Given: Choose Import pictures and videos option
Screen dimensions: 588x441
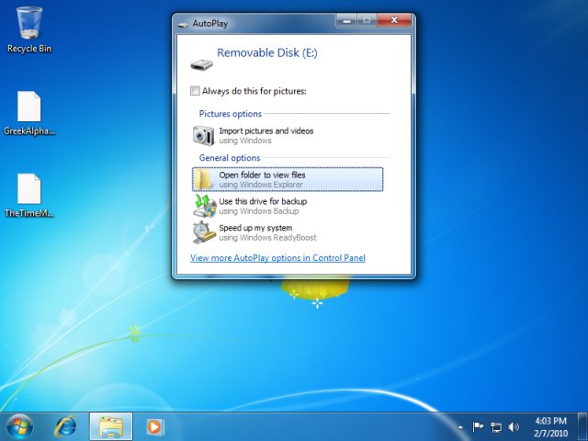Looking at the screenshot, I should pyautogui.click(x=266, y=135).
